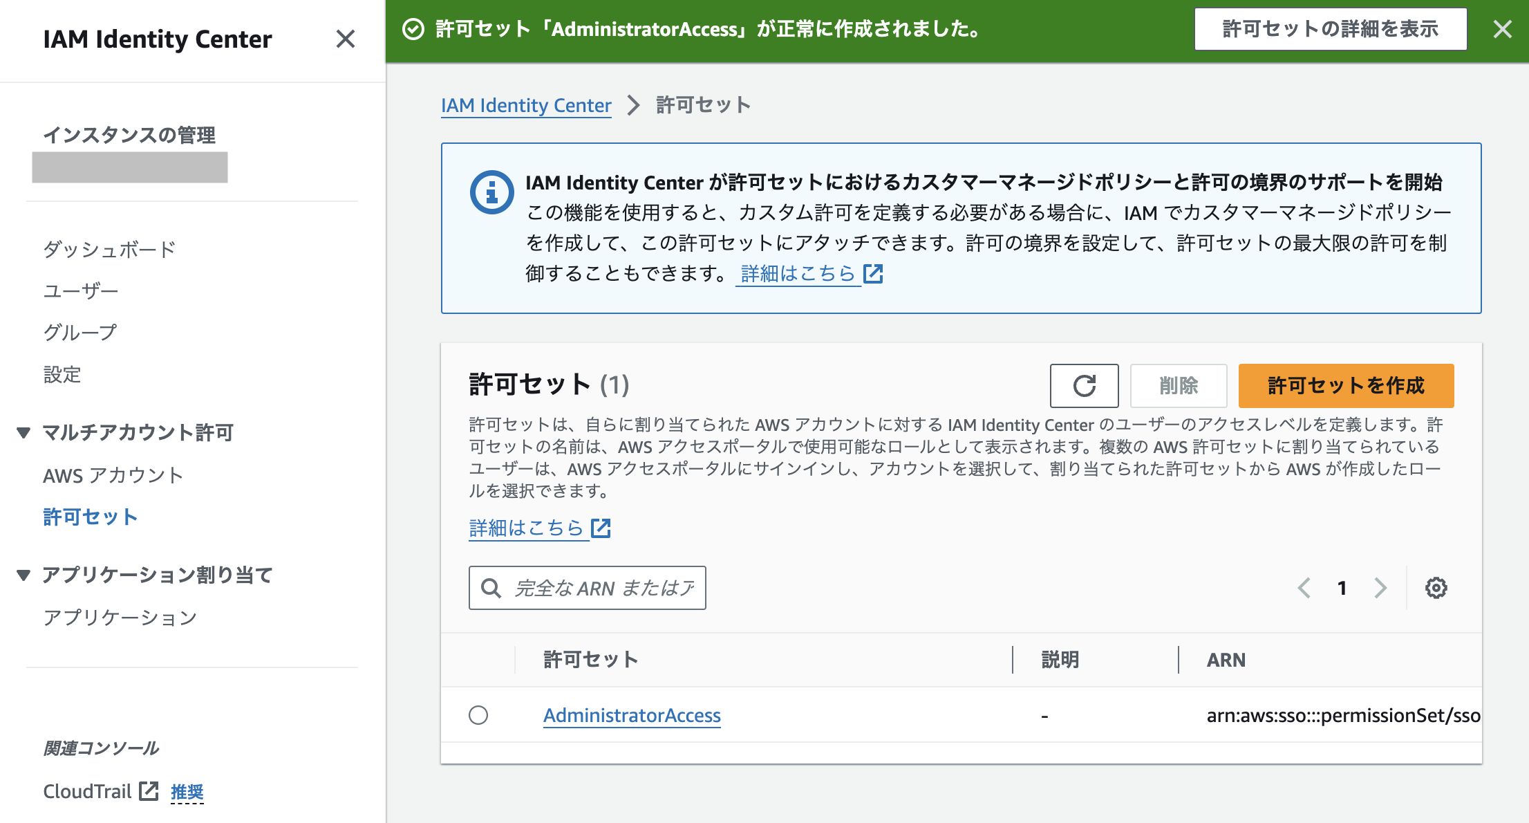Click IAM Identity Center breadcrumb link
Viewport: 1529px width, 823px height.
(x=526, y=105)
